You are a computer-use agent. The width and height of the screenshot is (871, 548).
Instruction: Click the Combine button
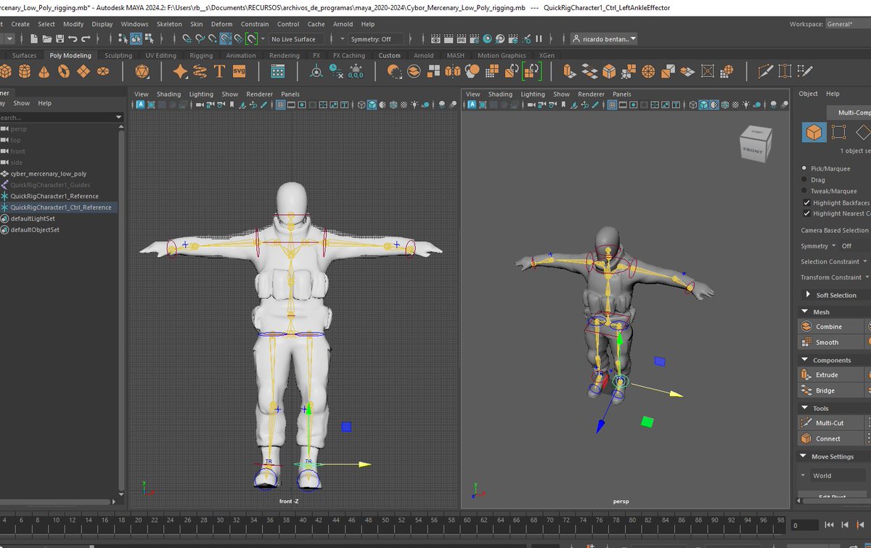(828, 327)
